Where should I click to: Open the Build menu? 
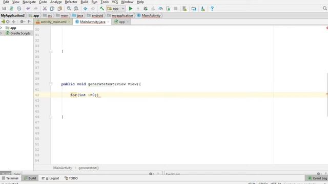(84, 2)
